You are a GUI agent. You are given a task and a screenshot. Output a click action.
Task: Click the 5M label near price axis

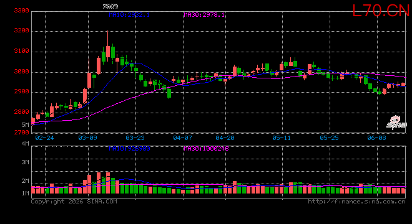[25, 124]
